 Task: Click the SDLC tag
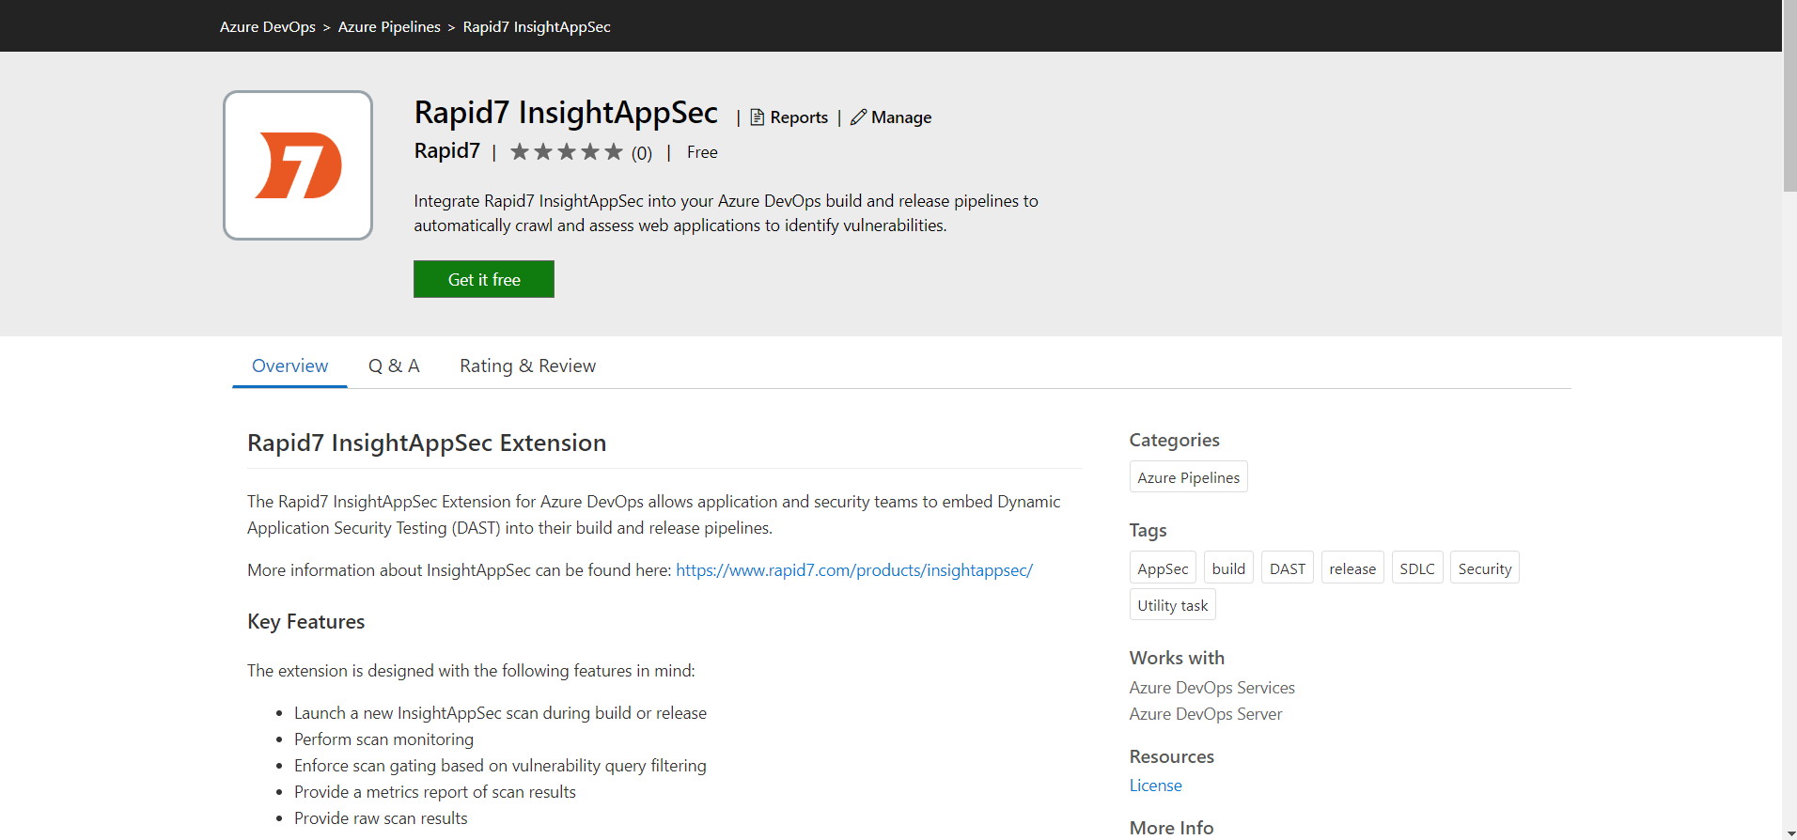coord(1416,568)
